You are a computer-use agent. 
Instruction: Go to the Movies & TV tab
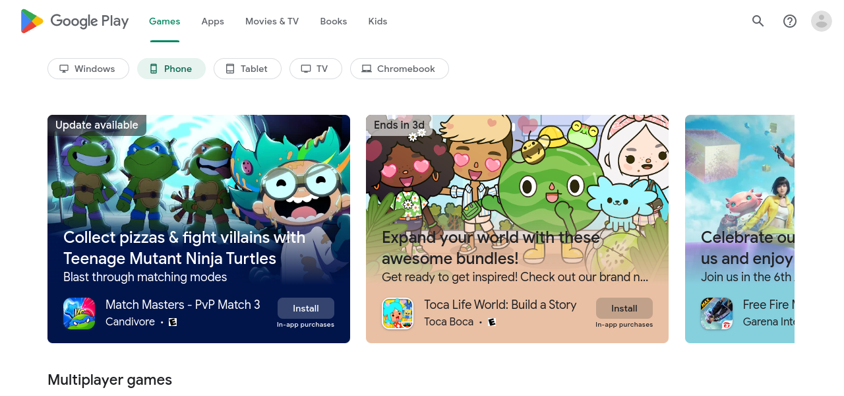coord(272,21)
